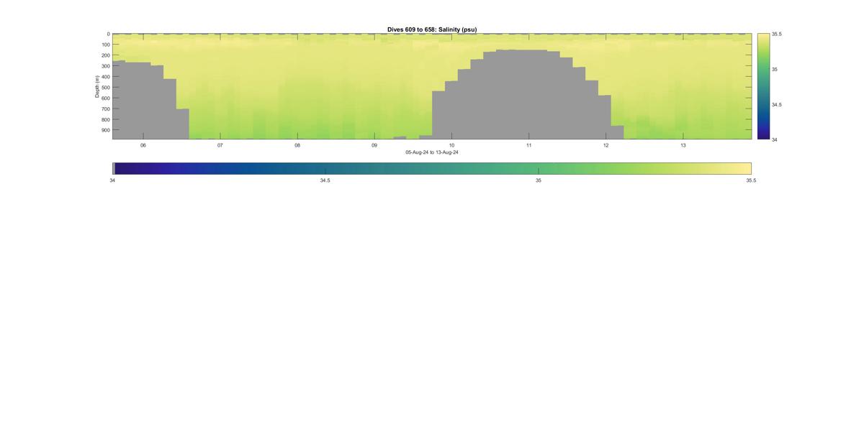Click "34" on the horizontal colorbar

(x=112, y=180)
